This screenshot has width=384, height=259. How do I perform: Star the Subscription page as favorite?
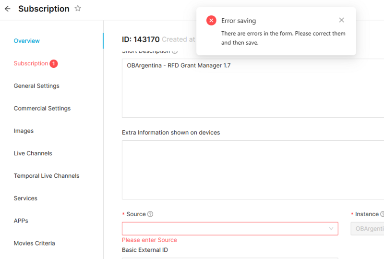coord(78,9)
